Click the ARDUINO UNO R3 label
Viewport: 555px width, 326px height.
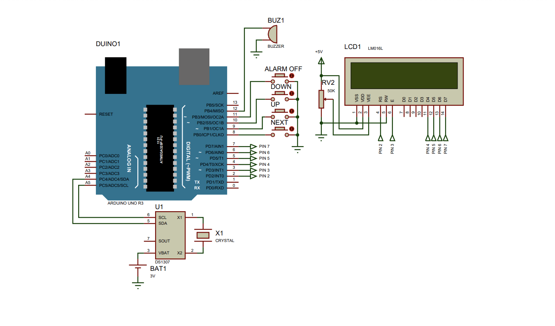(x=125, y=203)
